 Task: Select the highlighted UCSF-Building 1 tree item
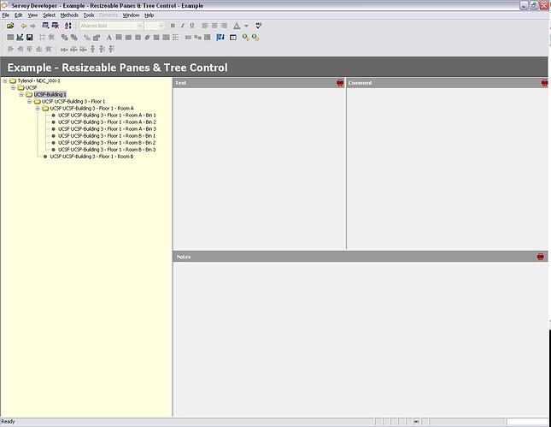50,94
